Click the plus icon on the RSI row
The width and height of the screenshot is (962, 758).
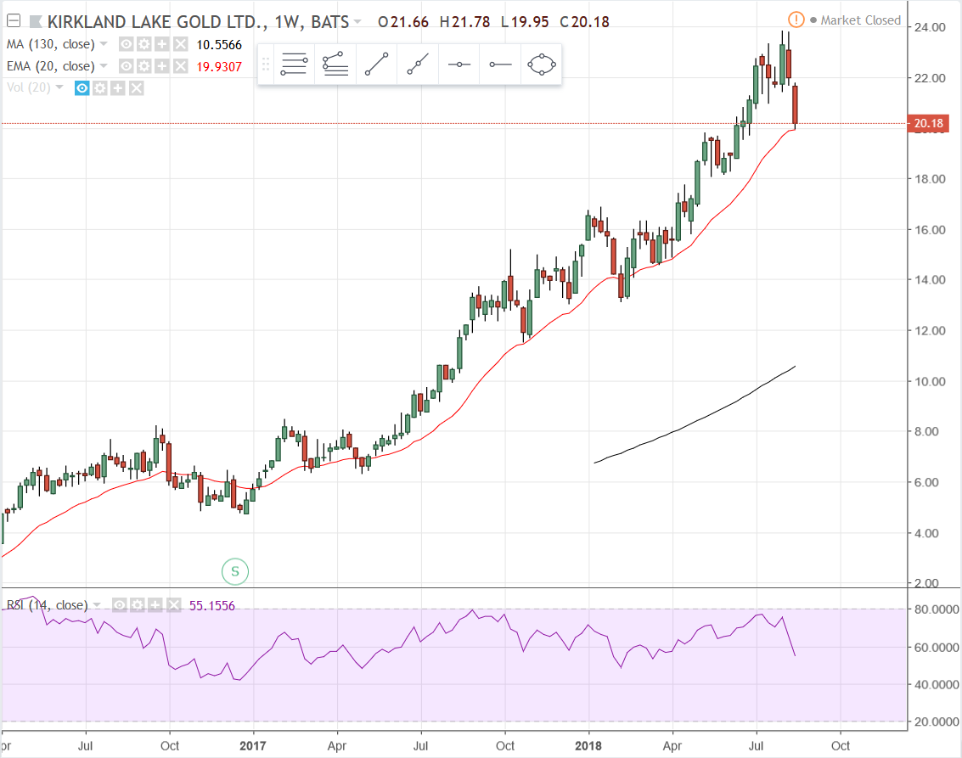(156, 605)
